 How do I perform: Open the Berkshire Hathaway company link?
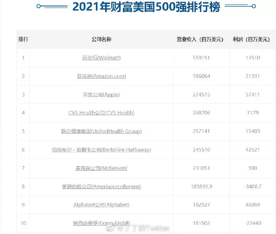[x=101, y=150]
